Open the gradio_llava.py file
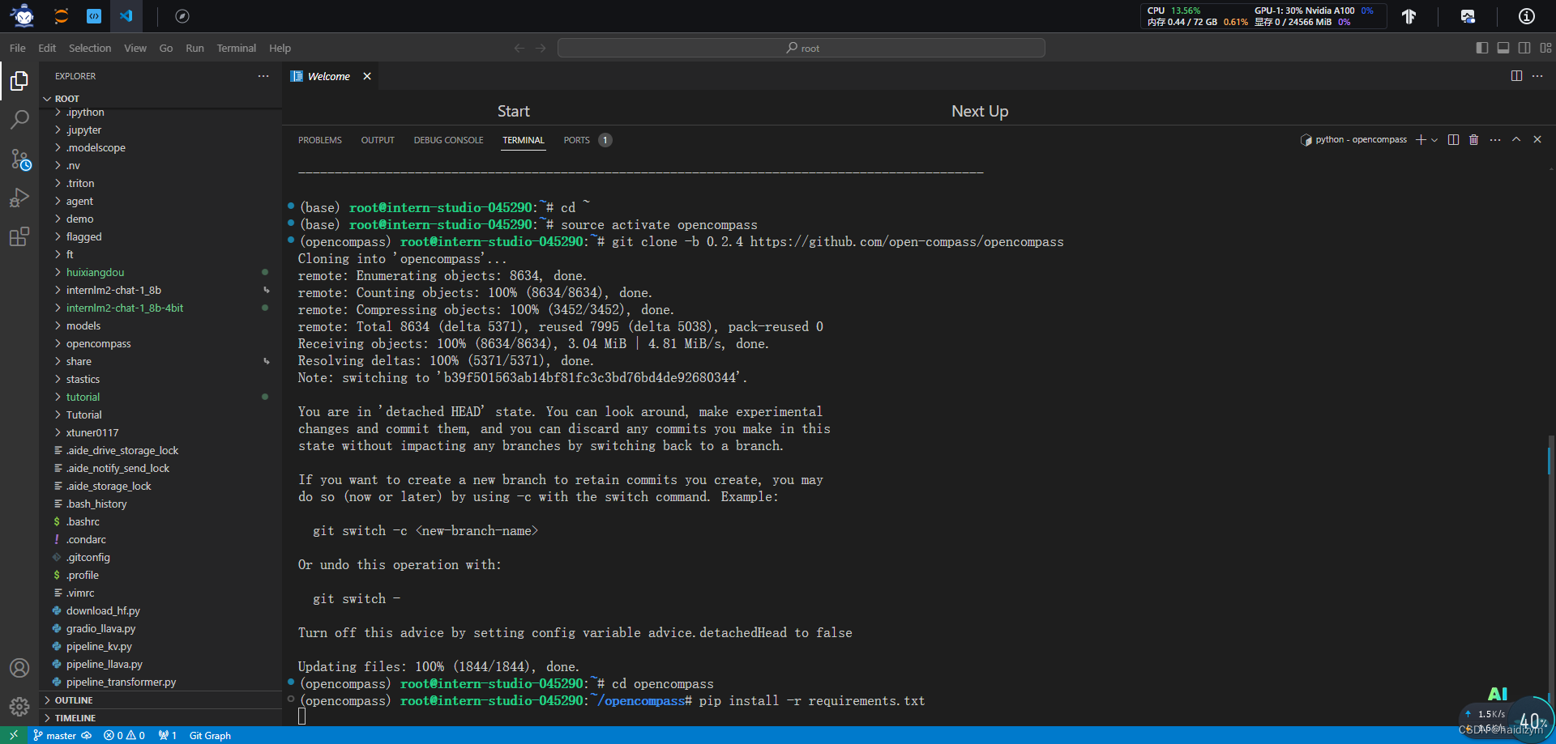The image size is (1556, 744). [x=160, y=628]
